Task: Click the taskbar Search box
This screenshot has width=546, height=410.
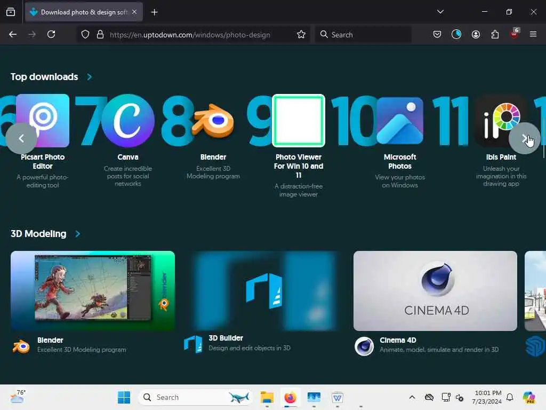Action: (196, 397)
